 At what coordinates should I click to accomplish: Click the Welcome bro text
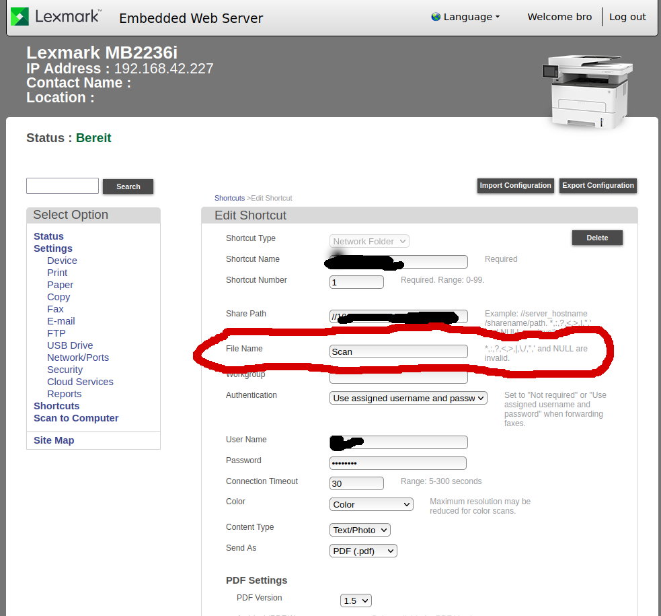[x=559, y=17]
